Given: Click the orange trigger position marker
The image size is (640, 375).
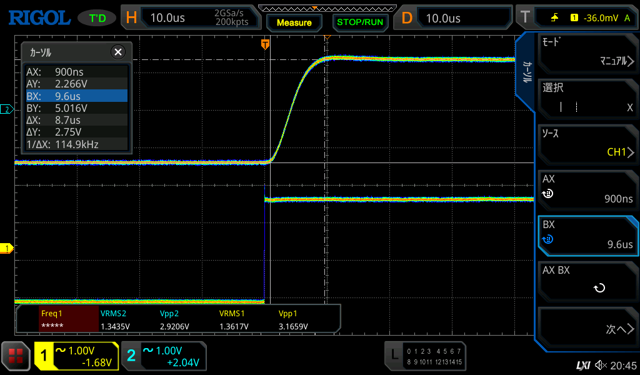Looking at the screenshot, I should coord(266,44).
